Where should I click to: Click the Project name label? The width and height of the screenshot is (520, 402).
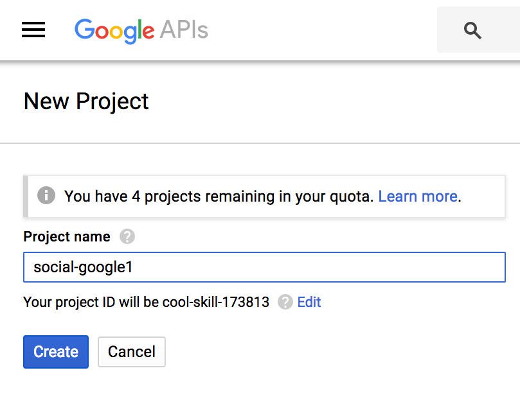[67, 236]
